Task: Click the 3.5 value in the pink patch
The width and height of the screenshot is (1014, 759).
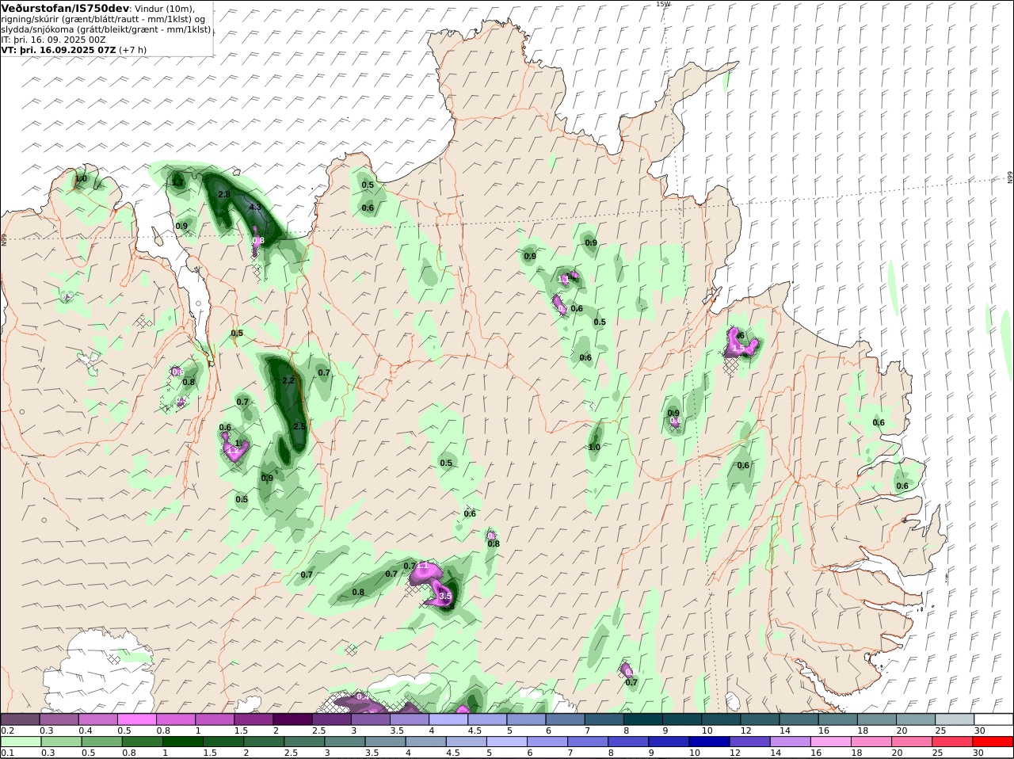Action: tap(445, 596)
